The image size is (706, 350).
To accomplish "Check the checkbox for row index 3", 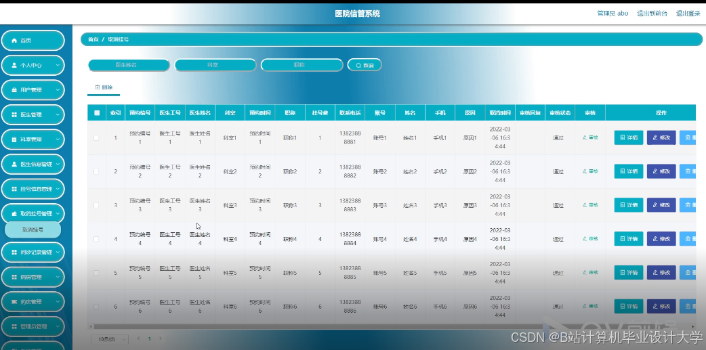I will 96,205.
